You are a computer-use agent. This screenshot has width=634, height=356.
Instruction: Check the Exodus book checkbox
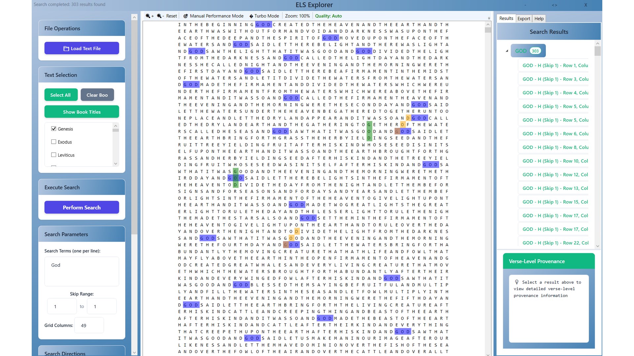coord(54,142)
